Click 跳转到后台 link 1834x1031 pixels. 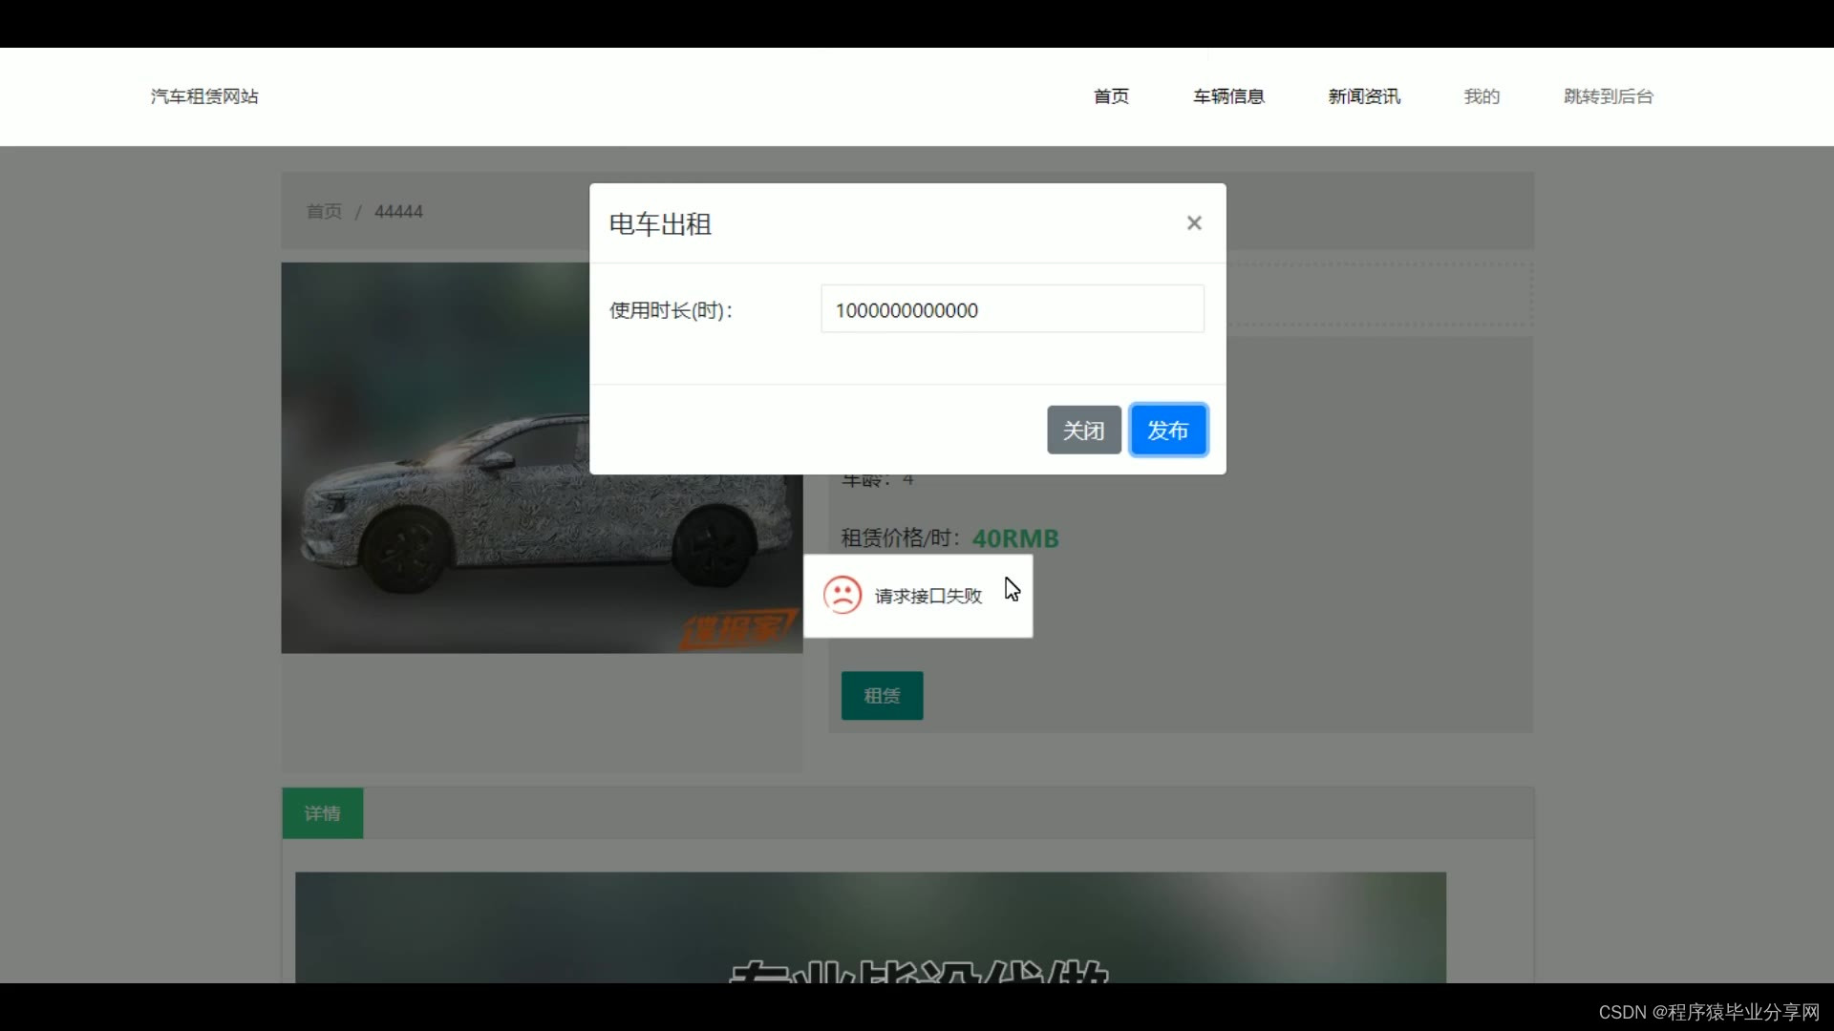point(1609,96)
